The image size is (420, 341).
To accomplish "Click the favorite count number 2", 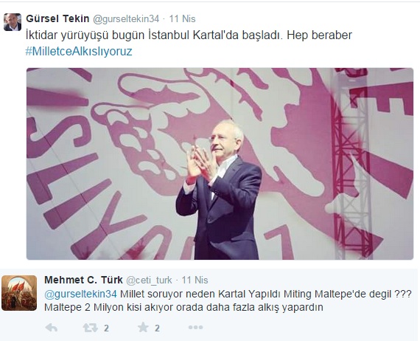I will [x=157, y=328].
